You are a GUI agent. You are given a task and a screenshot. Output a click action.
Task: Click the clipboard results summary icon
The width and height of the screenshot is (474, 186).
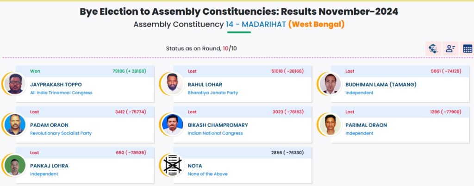[433, 49]
